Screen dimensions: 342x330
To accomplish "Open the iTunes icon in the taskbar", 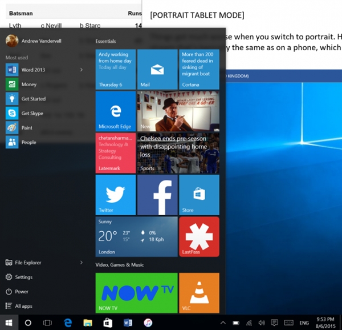I will point(148,323).
